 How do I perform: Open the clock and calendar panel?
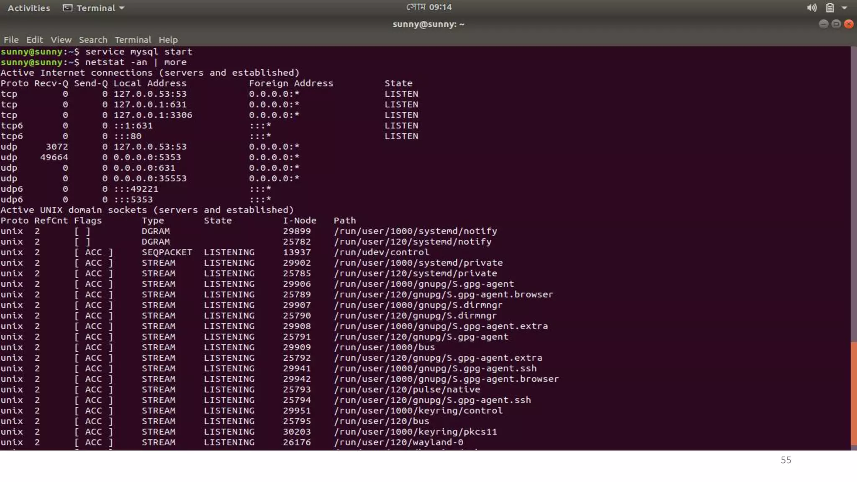pyautogui.click(x=428, y=7)
